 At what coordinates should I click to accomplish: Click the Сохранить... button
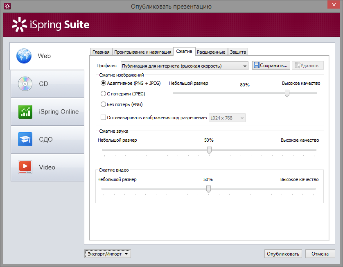tap(271, 65)
